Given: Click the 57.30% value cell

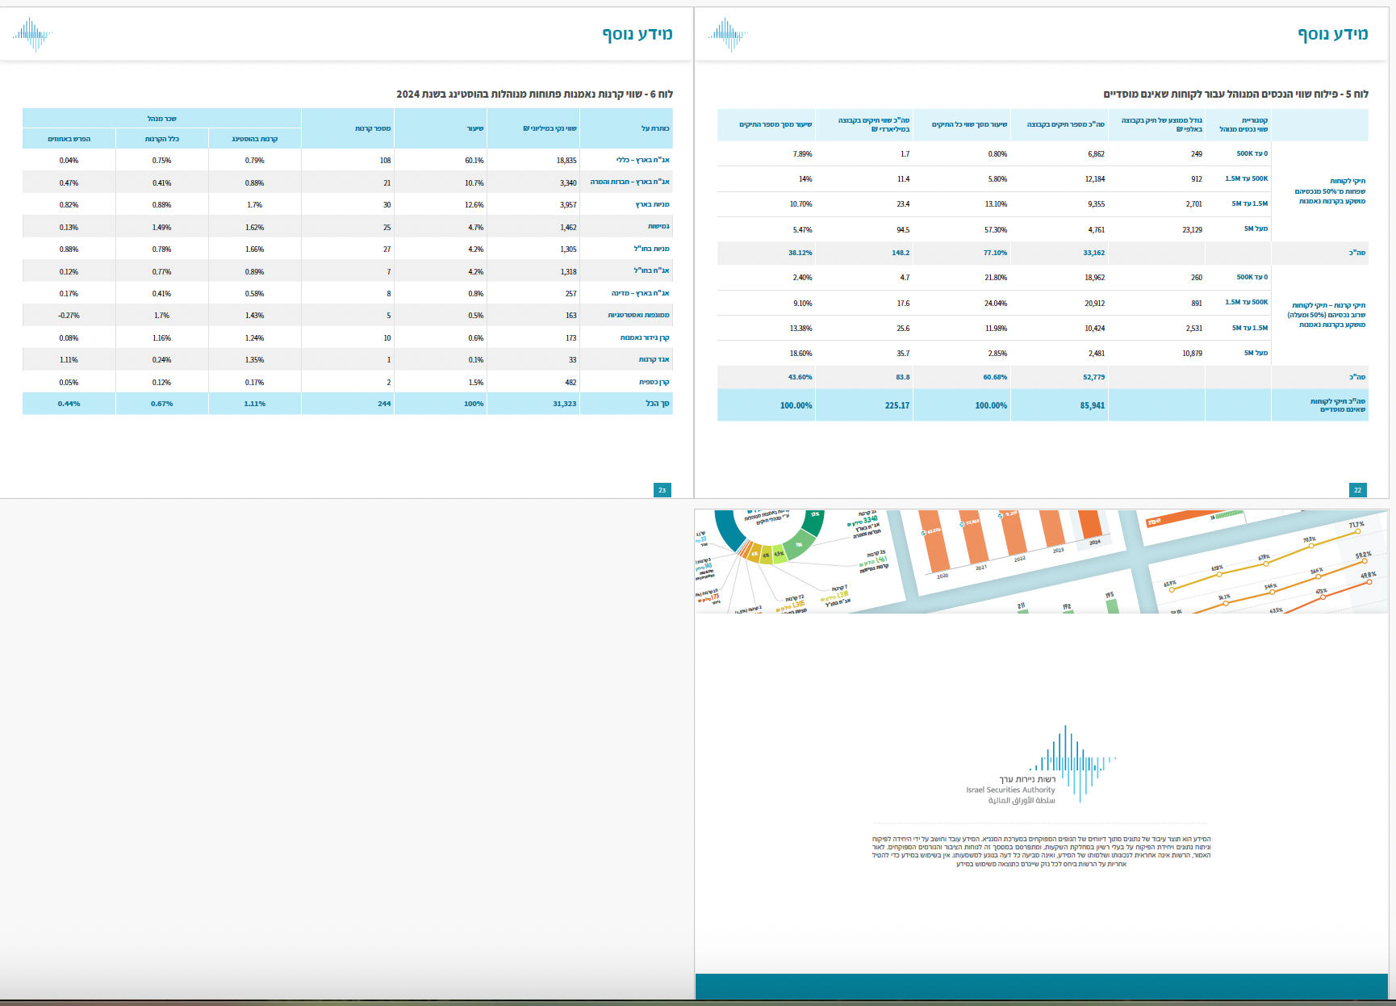Looking at the screenshot, I should click(x=996, y=230).
